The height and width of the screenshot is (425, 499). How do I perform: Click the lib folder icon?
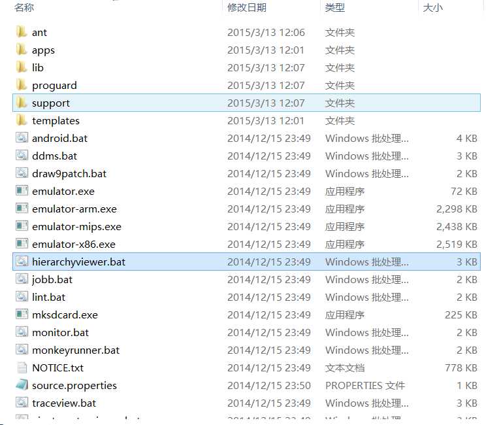(22, 67)
